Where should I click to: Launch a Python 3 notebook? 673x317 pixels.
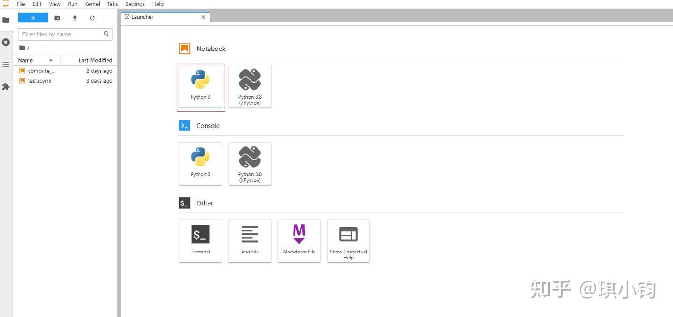pyautogui.click(x=200, y=86)
